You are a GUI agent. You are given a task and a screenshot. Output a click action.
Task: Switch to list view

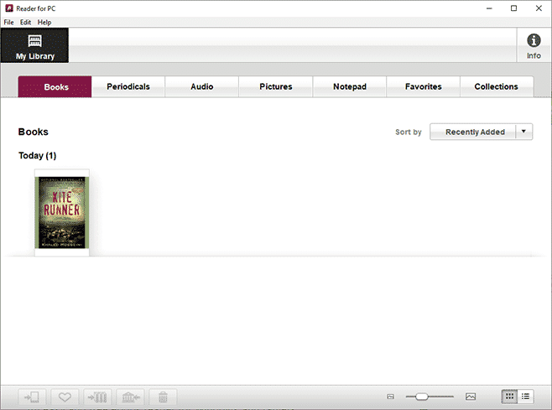click(x=526, y=397)
